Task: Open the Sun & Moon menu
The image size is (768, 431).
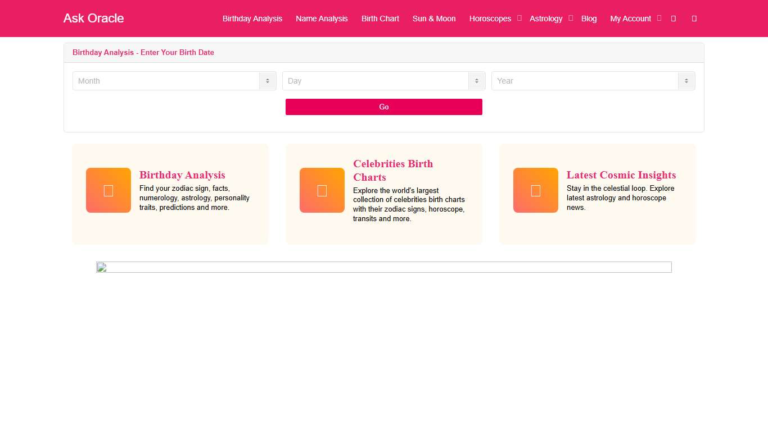Action: click(434, 18)
